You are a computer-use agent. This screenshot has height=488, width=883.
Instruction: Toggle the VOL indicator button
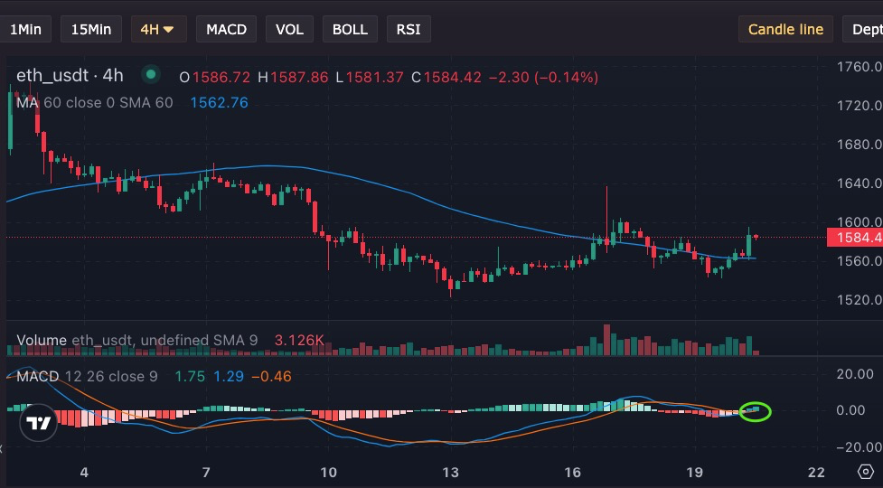click(x=289, y=29)
